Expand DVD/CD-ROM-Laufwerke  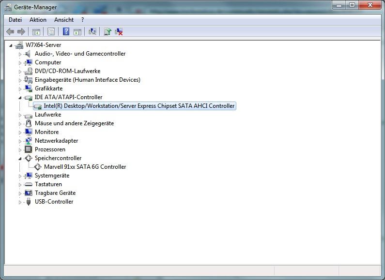coord(20,72)
